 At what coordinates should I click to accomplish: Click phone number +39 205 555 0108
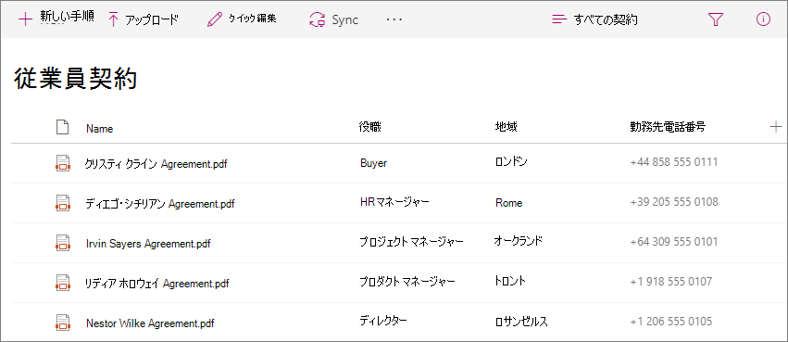[674, 202]
